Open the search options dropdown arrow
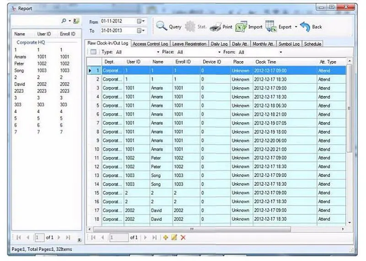 tap(70, 21)
